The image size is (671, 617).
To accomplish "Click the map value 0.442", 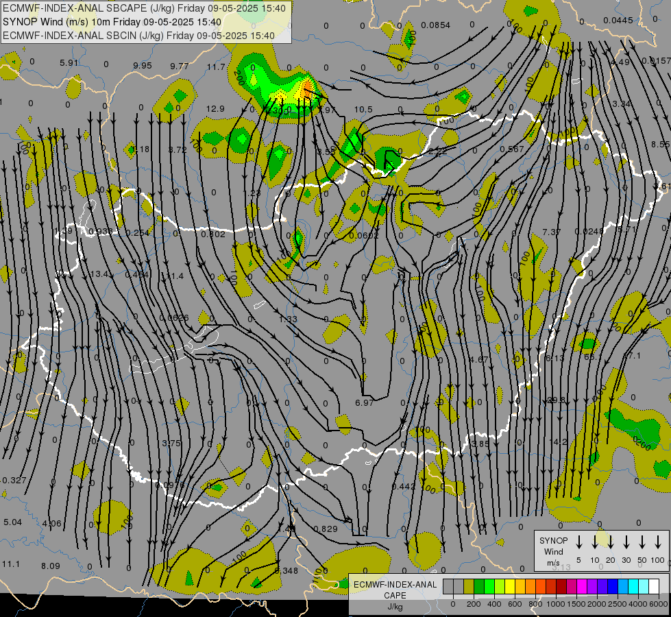I will tap(404, 487).
